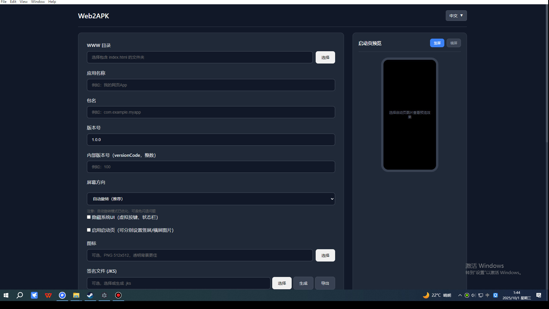Click 生成 to generate a JKS file
This screenshot has width=549, height=309.
[x=303, y=283]
